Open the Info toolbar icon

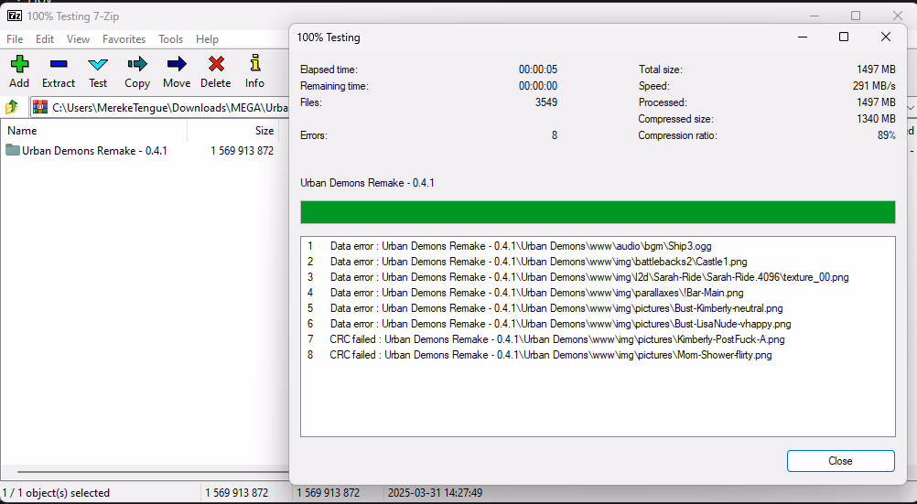[x=254, y=71]
